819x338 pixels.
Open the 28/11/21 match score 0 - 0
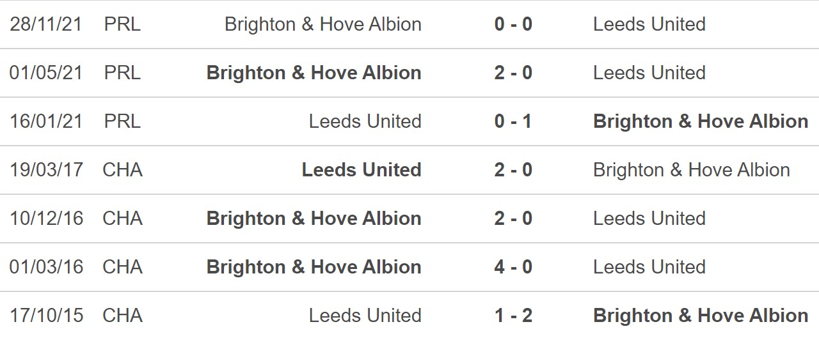coord(513,24)
